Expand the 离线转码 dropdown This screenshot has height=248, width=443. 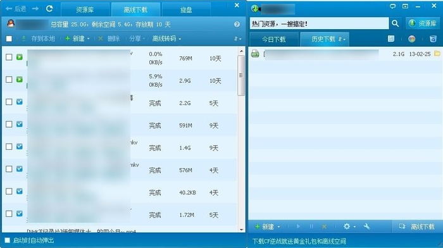click(166, 39)
